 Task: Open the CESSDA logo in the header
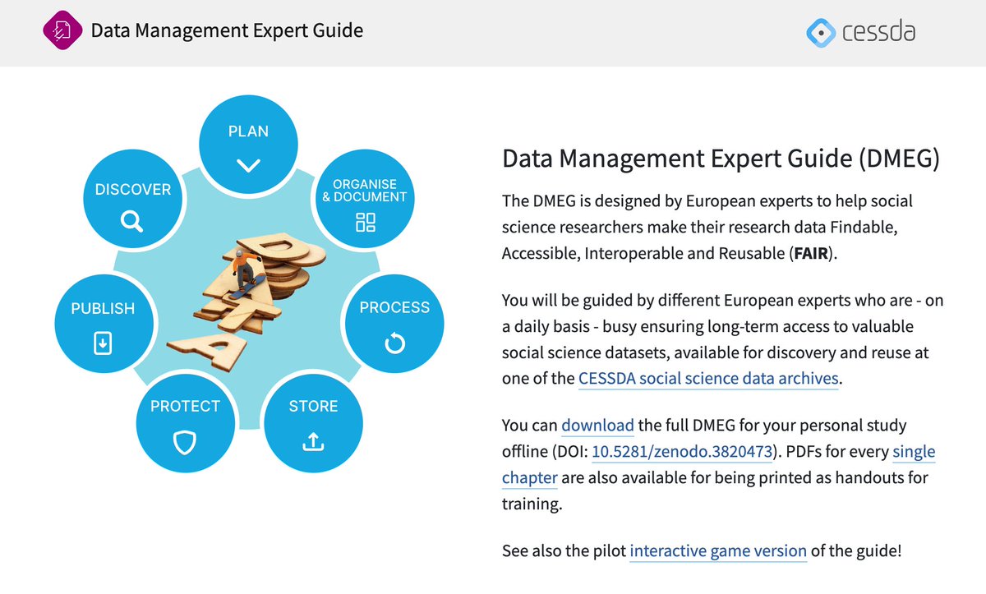[x=861, y=32]
